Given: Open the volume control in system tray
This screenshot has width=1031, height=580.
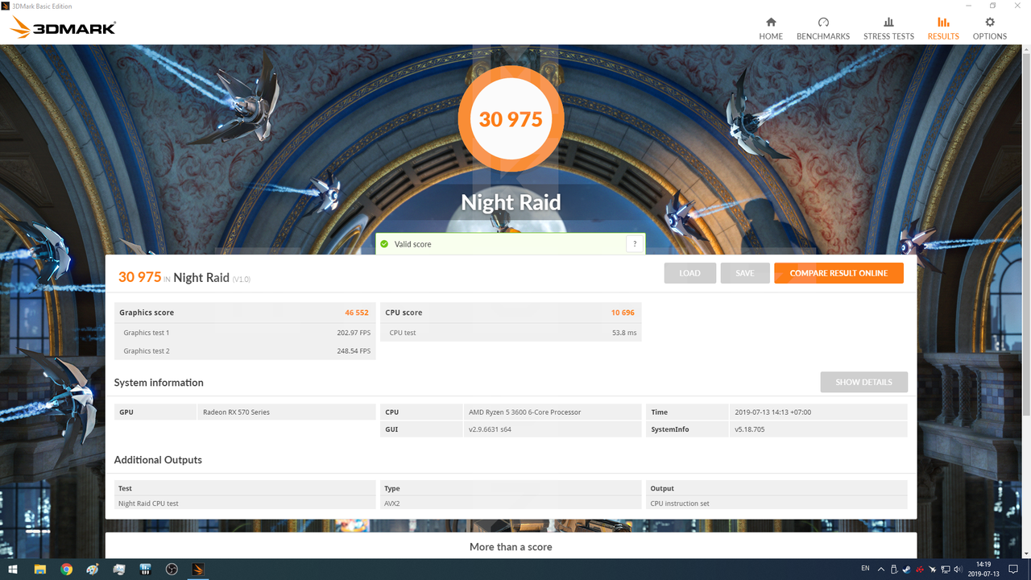Looking at the screenshot, I should (x=959, y=569).
